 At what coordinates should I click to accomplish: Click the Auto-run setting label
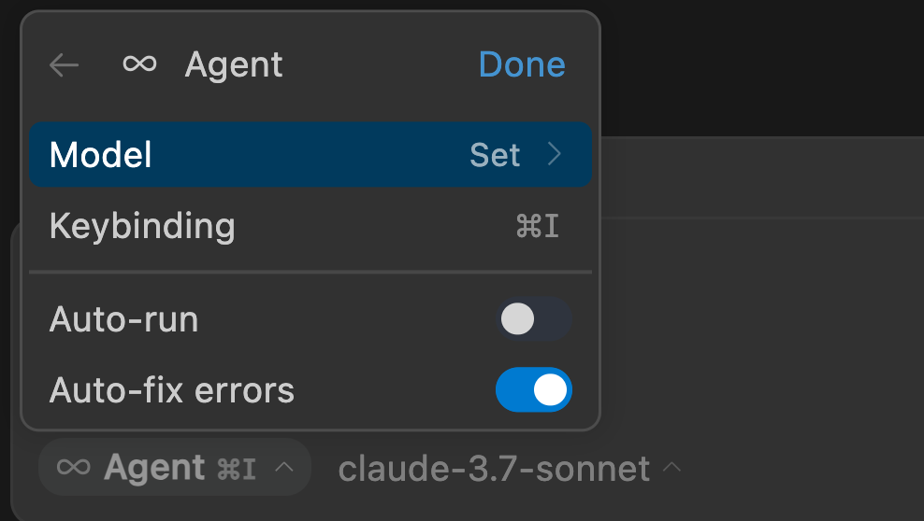click(x=123, y=319)
